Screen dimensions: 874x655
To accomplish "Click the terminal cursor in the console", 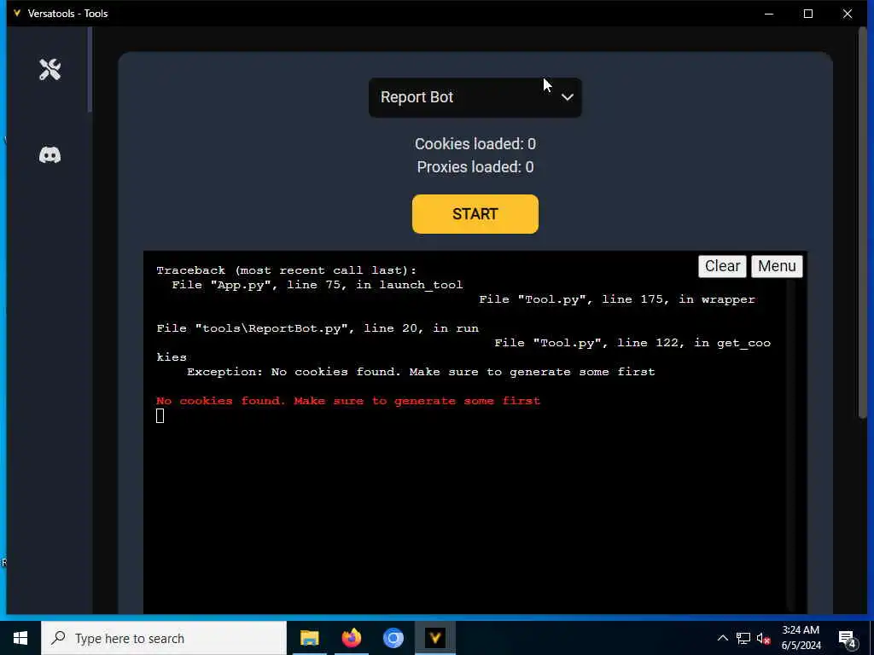I will click(x=160, y=415).
